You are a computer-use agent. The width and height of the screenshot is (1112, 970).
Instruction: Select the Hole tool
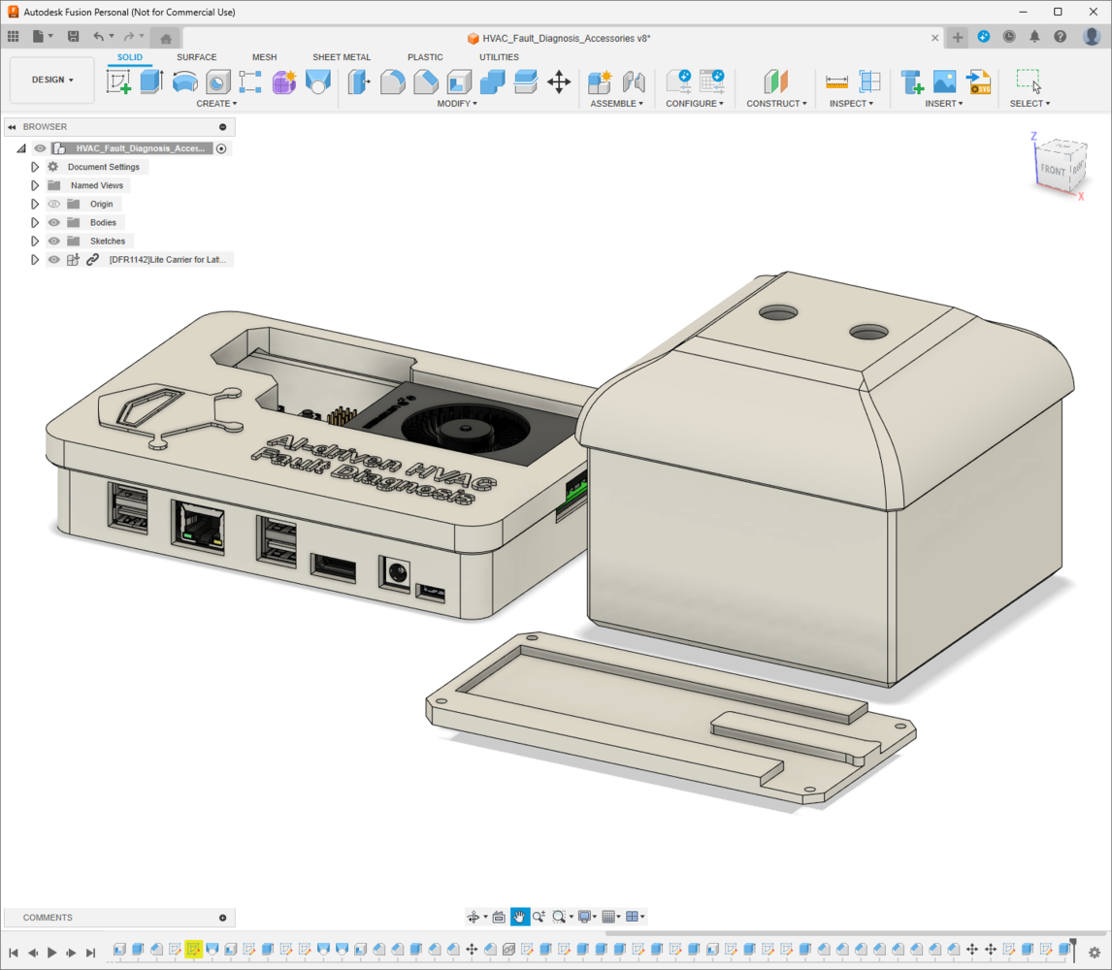(x=217, y=81)
